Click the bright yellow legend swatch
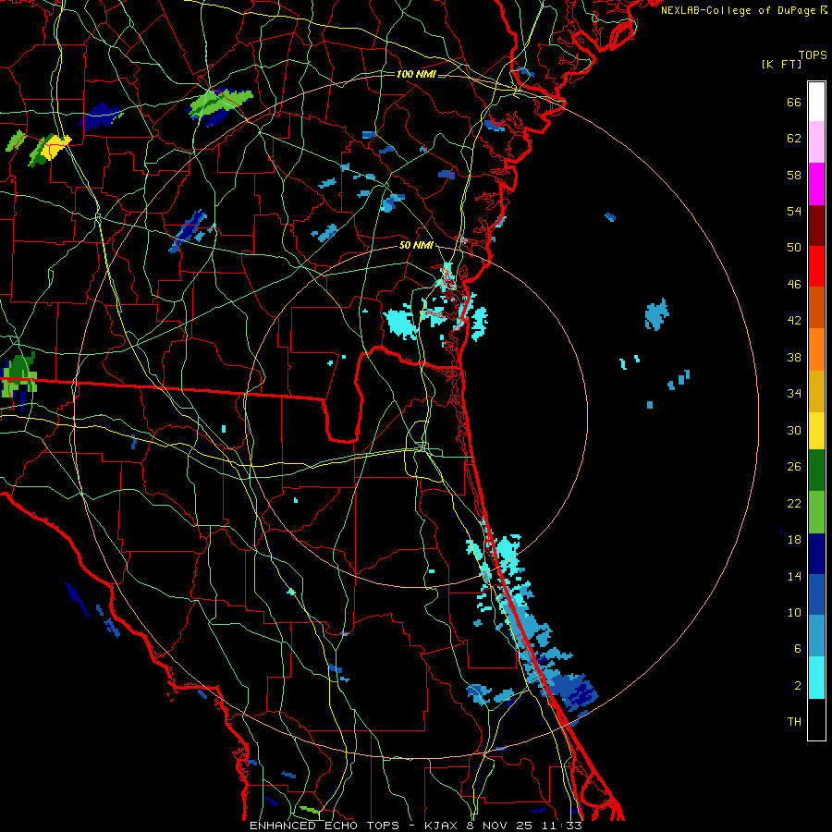Image resolution: width=832 pixels, height=832 pixels. (x=816, y=431)
